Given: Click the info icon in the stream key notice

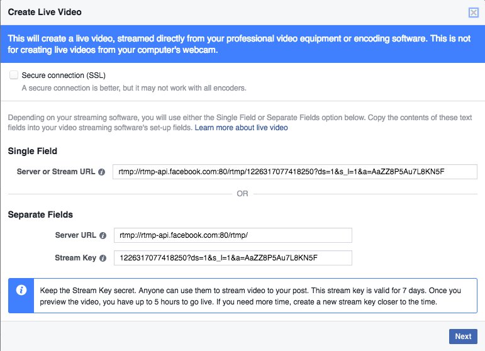Looking at the screenshot, I should (x=21, y=290).
